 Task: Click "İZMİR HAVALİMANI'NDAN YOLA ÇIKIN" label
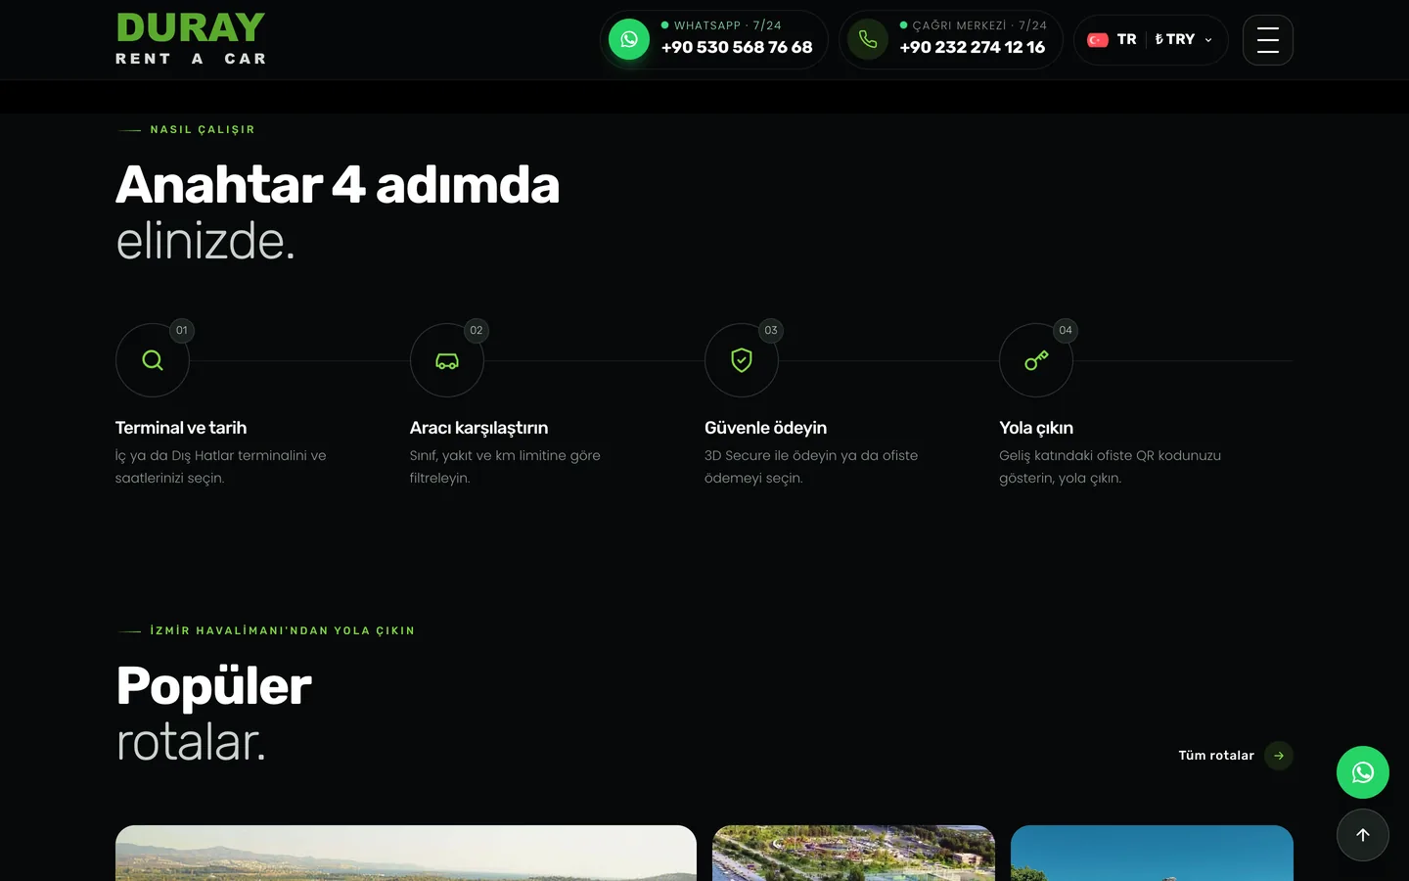283,630
